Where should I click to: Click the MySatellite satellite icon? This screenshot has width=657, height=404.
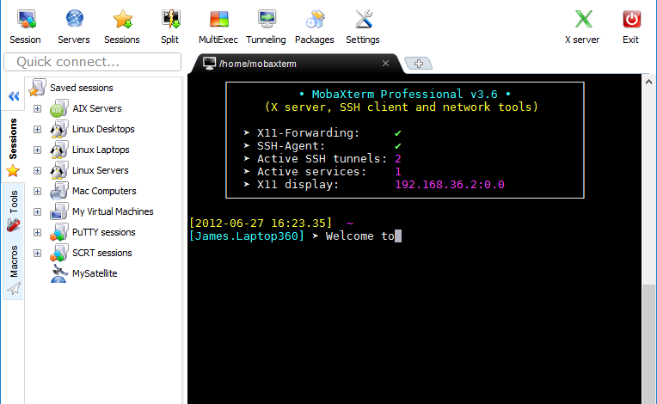[59, 273]
